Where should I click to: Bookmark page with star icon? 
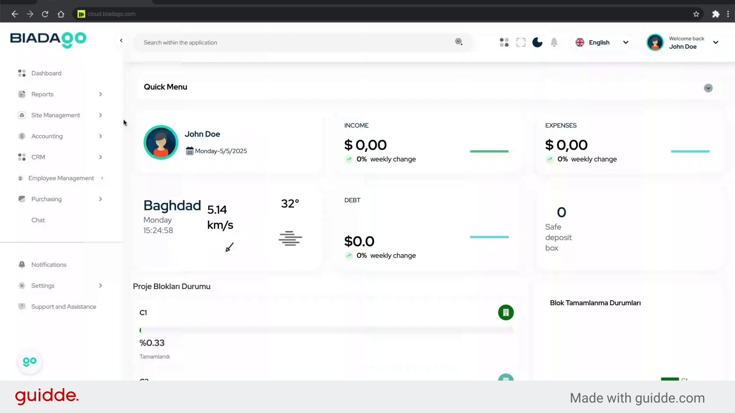click(x=696, y=14)
